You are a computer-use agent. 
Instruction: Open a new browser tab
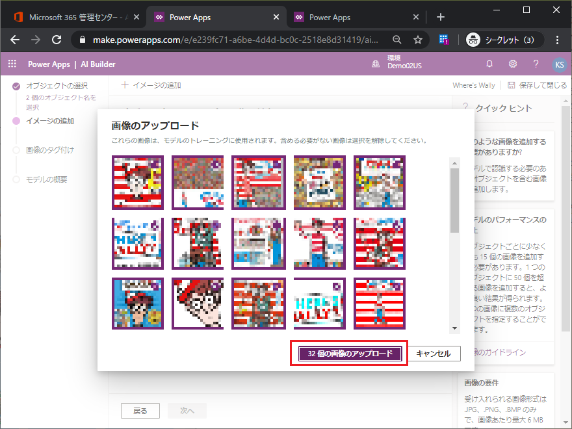point(440,17)
